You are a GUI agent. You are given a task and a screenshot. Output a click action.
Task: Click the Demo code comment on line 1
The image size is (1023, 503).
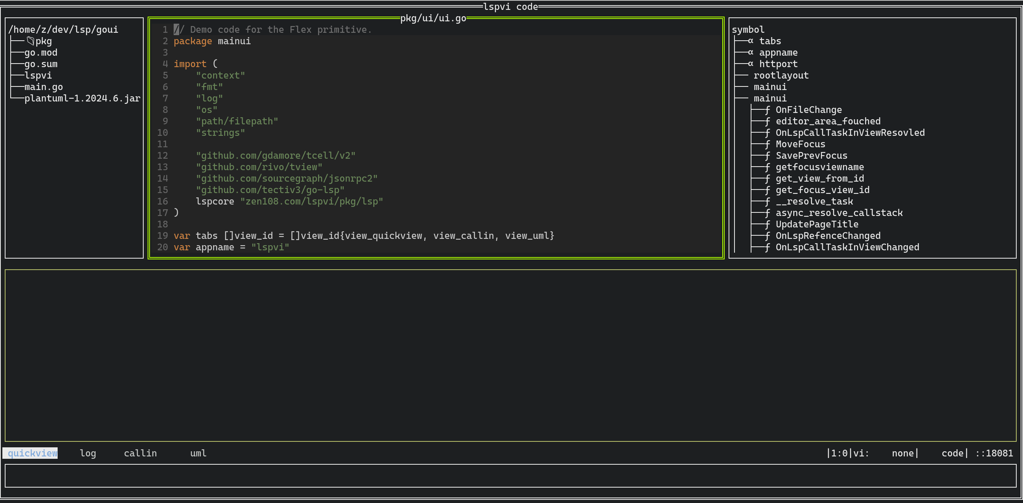[272, 30]
